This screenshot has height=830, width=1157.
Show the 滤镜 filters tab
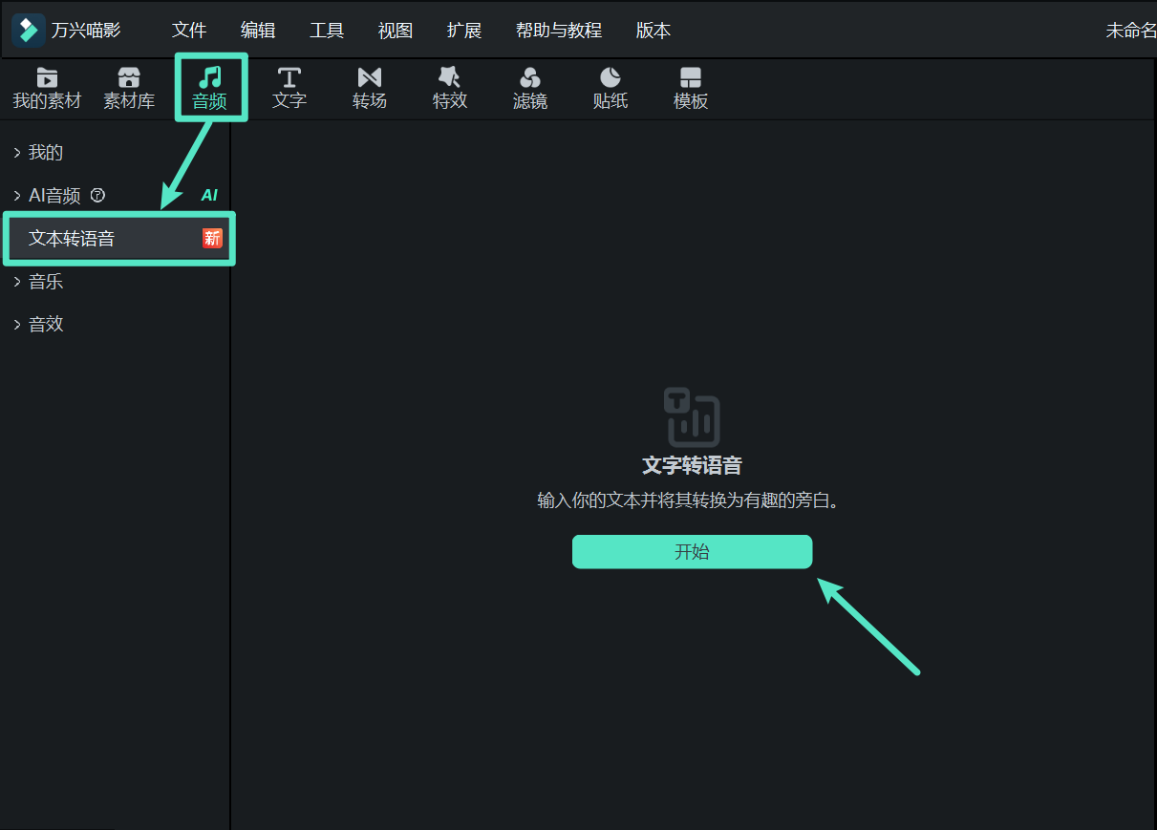[530, 89]
